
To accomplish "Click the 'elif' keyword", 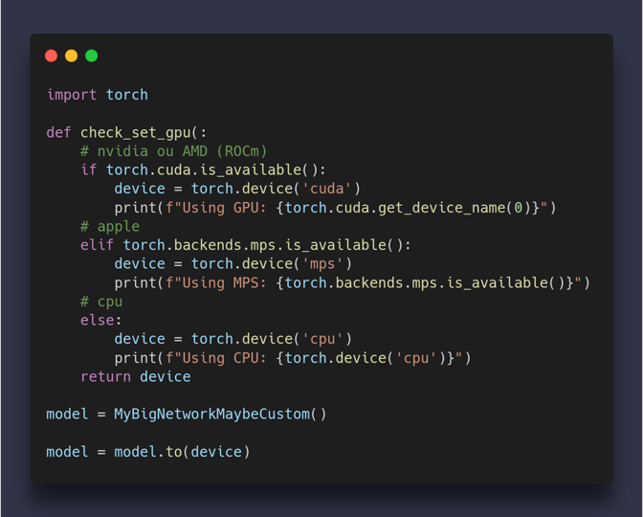I will click(97, 245).
